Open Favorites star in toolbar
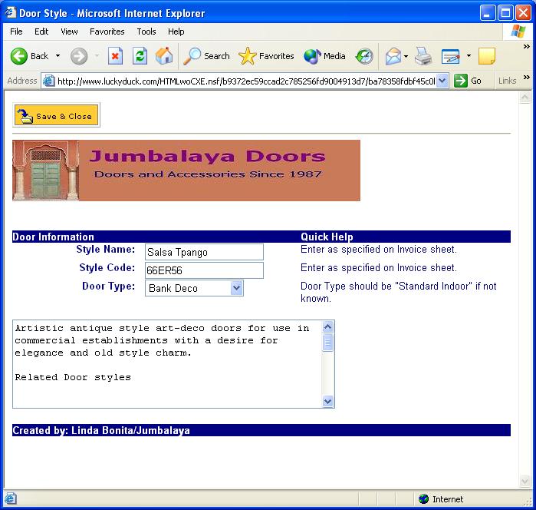The image size is (536, 510). (x=266, y=56)
